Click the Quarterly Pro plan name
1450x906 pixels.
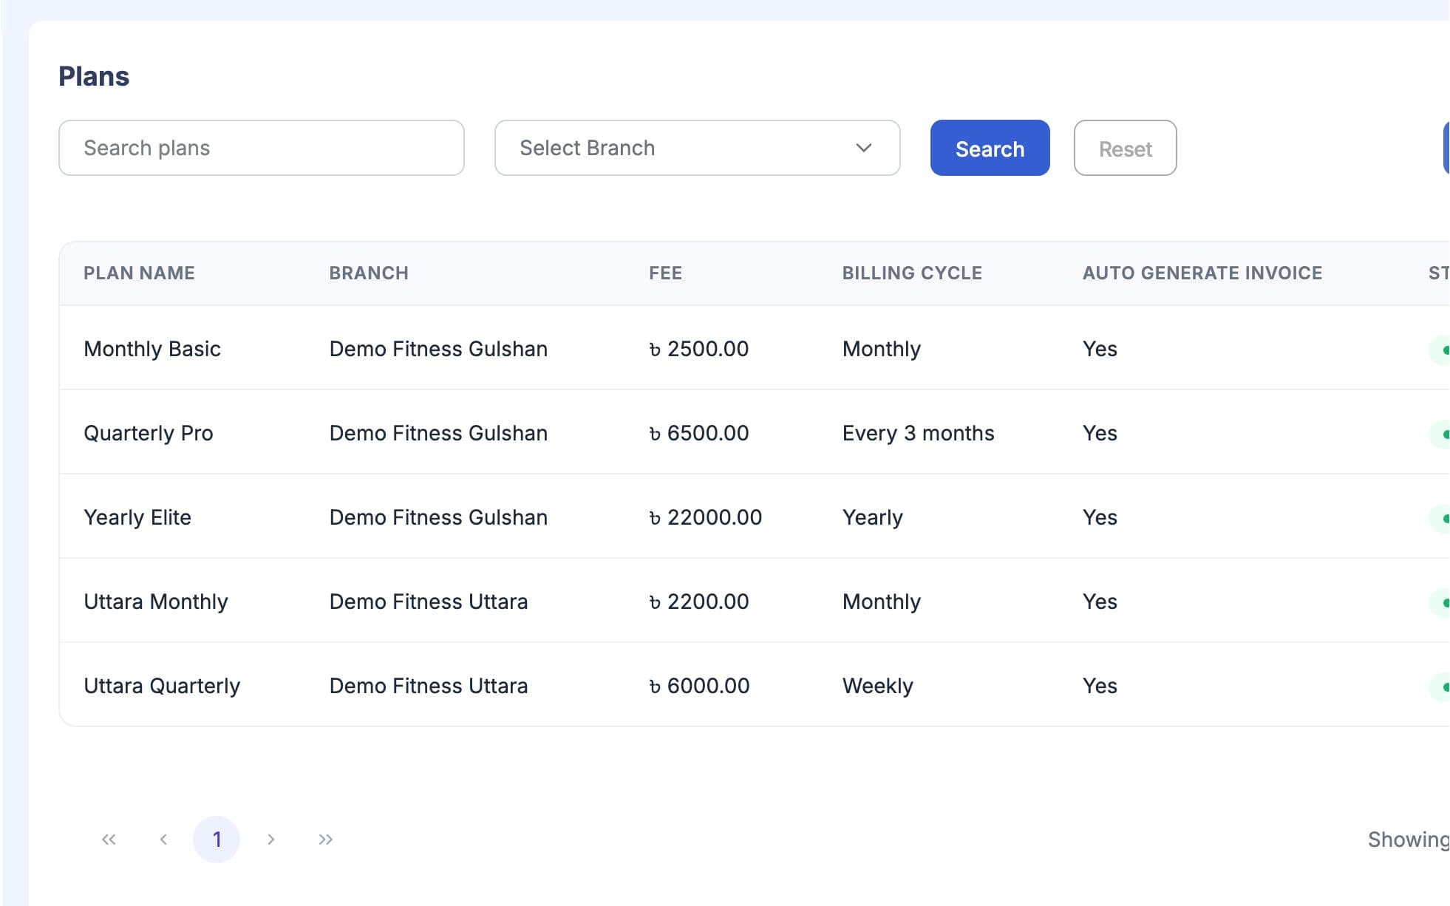pyautogui.click(x=149, y=433)
